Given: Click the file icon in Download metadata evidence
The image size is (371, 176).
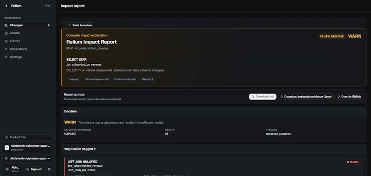Looking at the screenshot, I should (281, 97).
